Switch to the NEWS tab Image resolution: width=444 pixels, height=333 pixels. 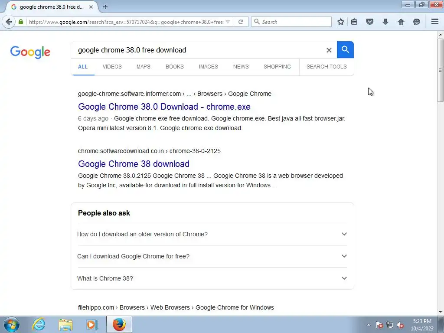tap(241, 66)
